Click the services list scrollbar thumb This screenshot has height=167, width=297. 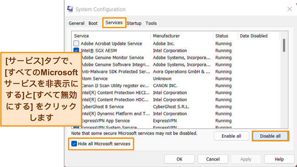tap(284, 46)
